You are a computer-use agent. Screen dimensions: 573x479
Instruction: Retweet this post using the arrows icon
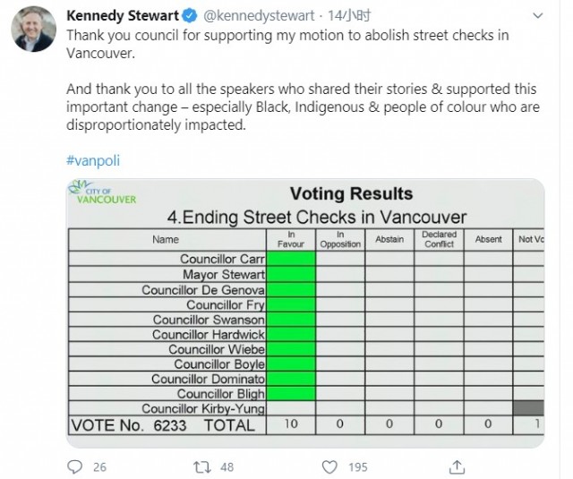tap(201, 466)
